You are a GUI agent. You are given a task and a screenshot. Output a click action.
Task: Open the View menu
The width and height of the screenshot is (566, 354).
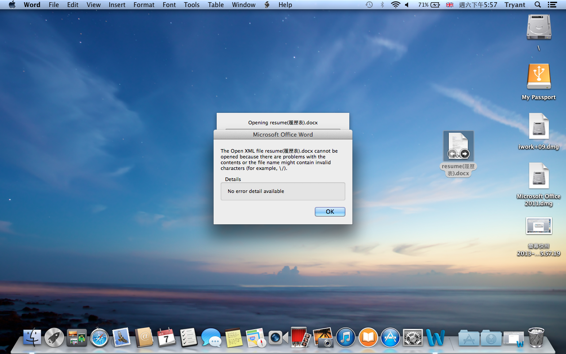point(94,5)
